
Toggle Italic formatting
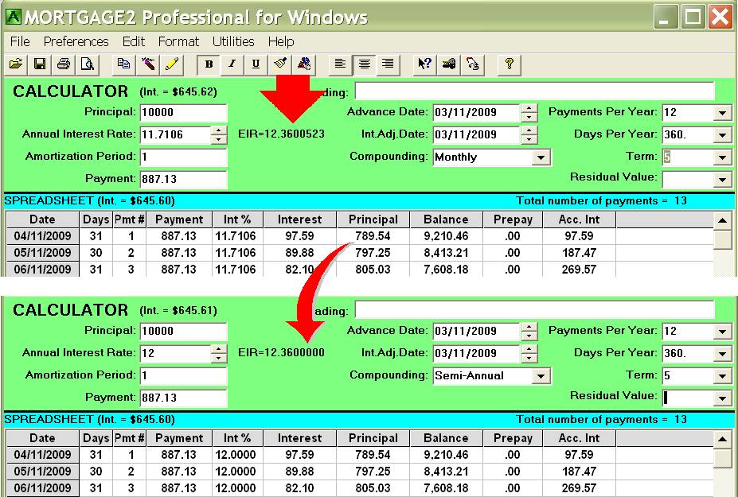232,64
